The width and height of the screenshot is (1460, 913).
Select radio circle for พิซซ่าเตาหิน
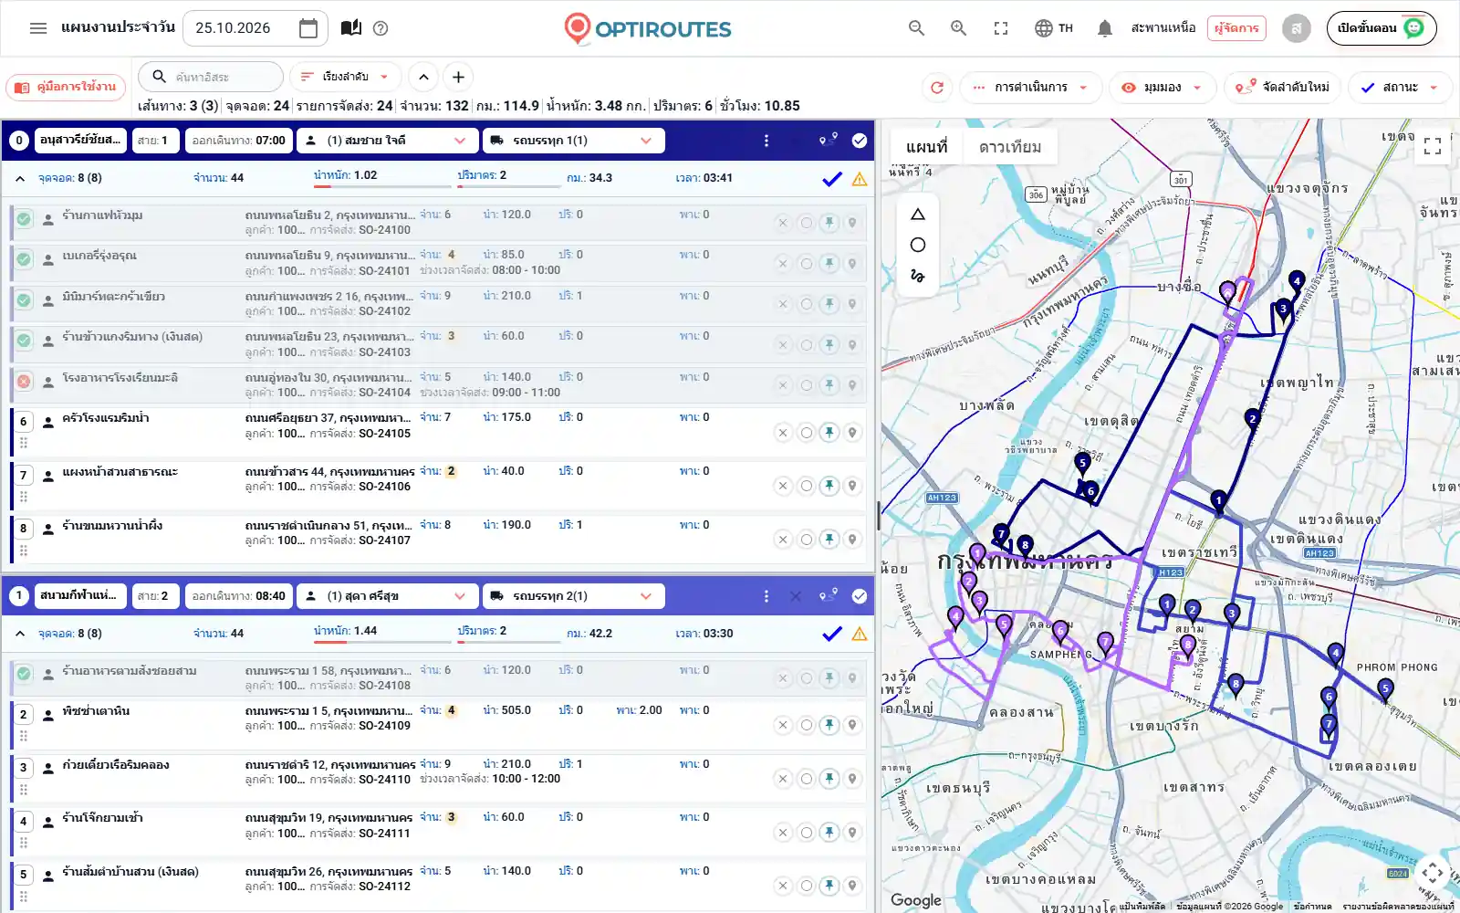tap(806, 725)
